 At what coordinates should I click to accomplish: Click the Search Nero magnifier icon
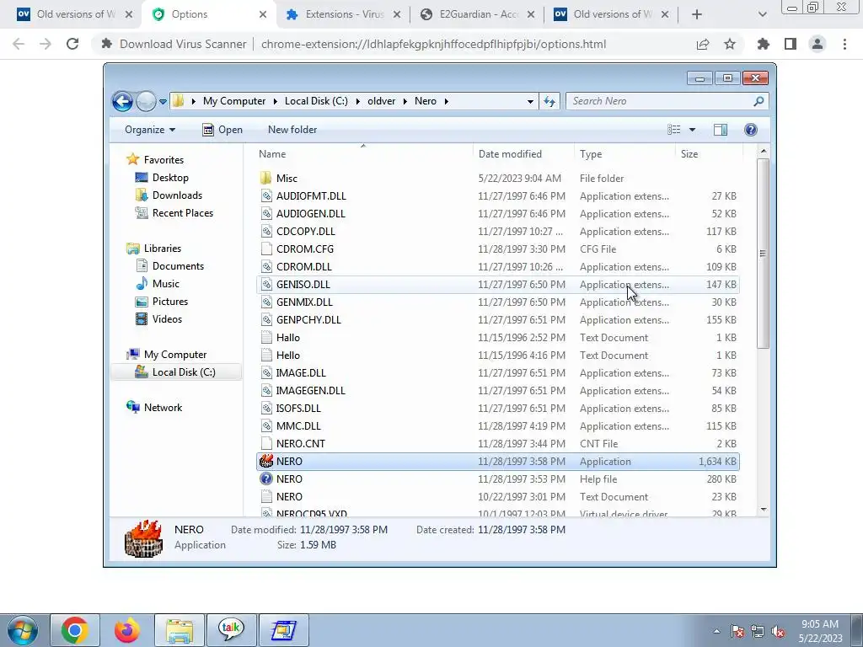pos(758,101)
